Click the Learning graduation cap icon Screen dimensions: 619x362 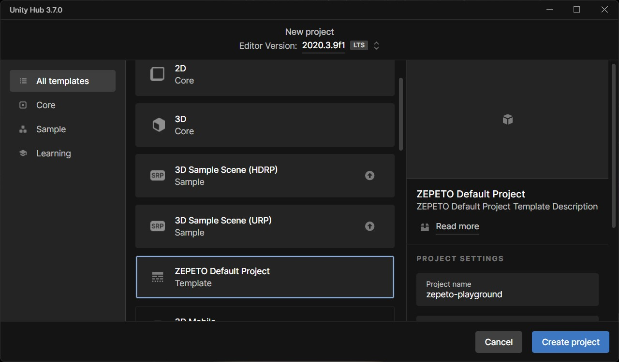click(x=23, y=153)
